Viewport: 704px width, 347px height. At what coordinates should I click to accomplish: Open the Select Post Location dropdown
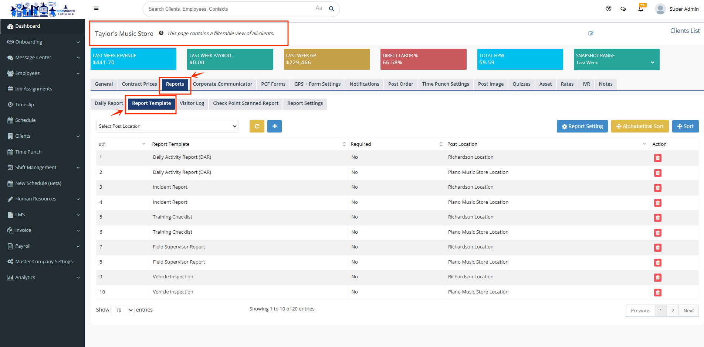[167, 126]
